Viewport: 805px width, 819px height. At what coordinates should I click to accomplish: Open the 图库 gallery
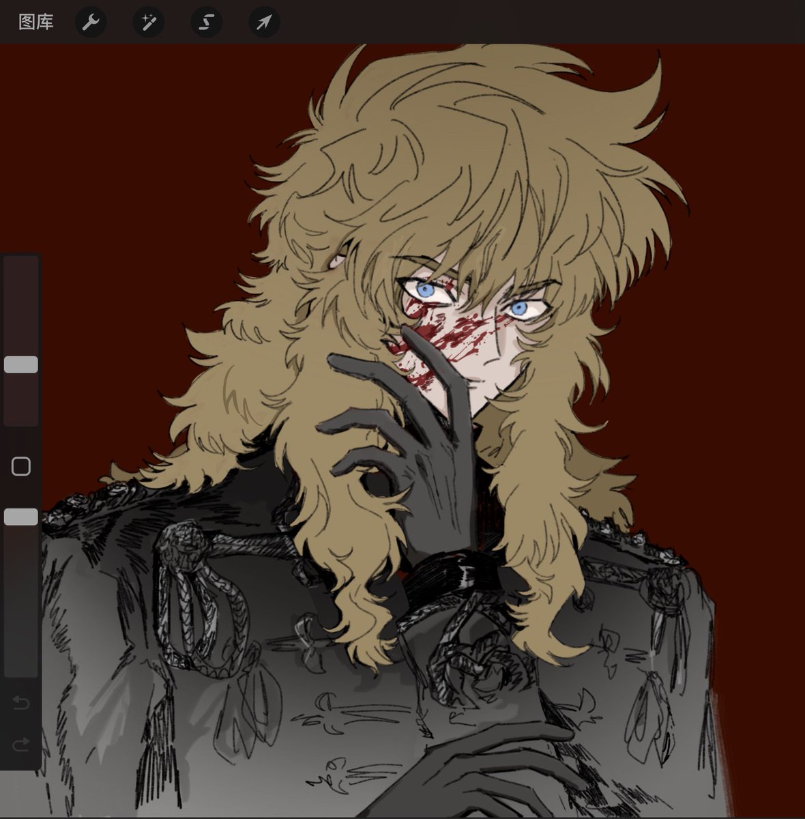(35, 23)
